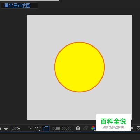The width and height of the screenshot is (140, 140).
Task: Toggle the transparency grid icon
Action: pyautogui.click(x=139, y=128)
